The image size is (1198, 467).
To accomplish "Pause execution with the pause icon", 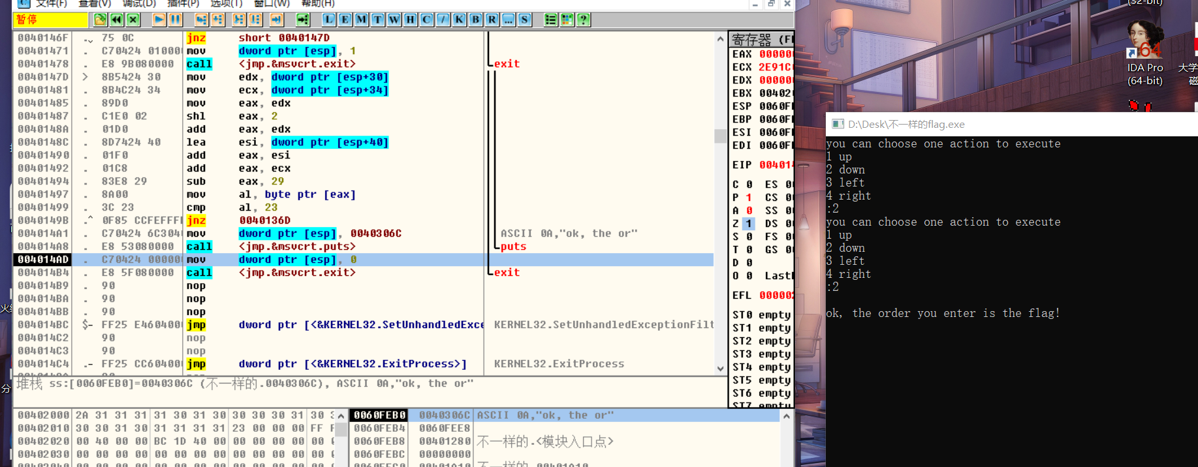I will 175,20.
